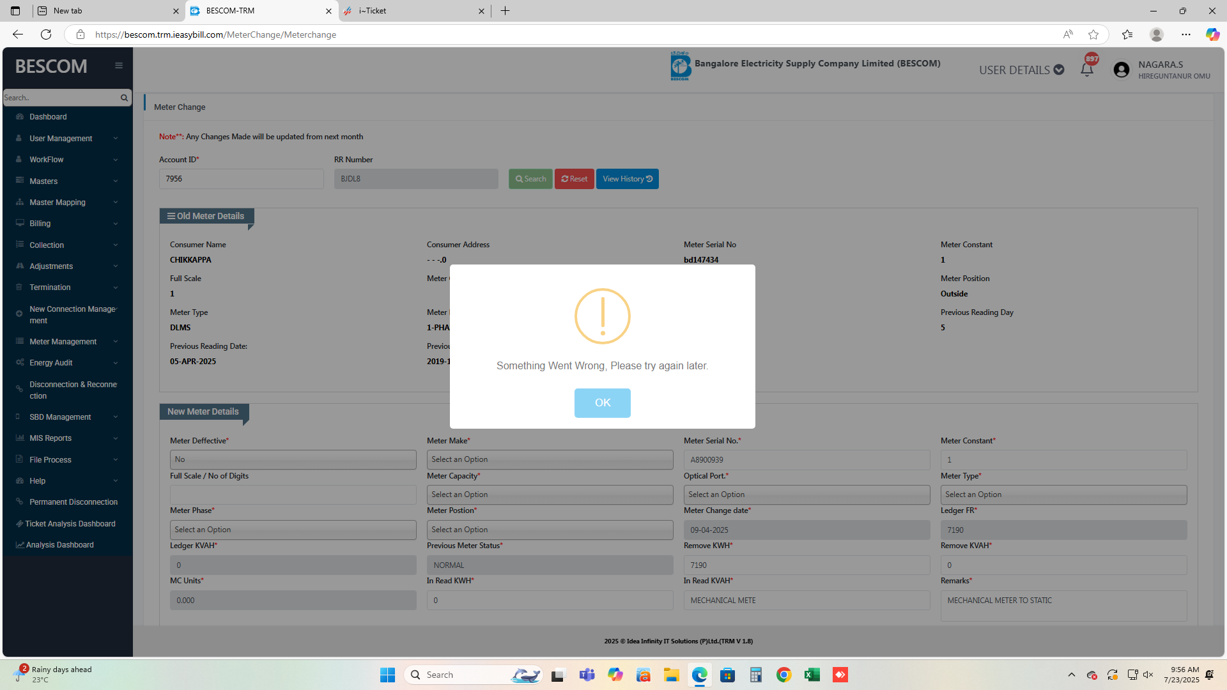This screenshot has width=1227, height=690.
Task: Expand Termination sidebar menu
Action: (x=68, y=287)
